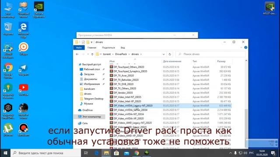
Task: Expand the torrent breadcrumb chevron
Action: tap(113, 54)
